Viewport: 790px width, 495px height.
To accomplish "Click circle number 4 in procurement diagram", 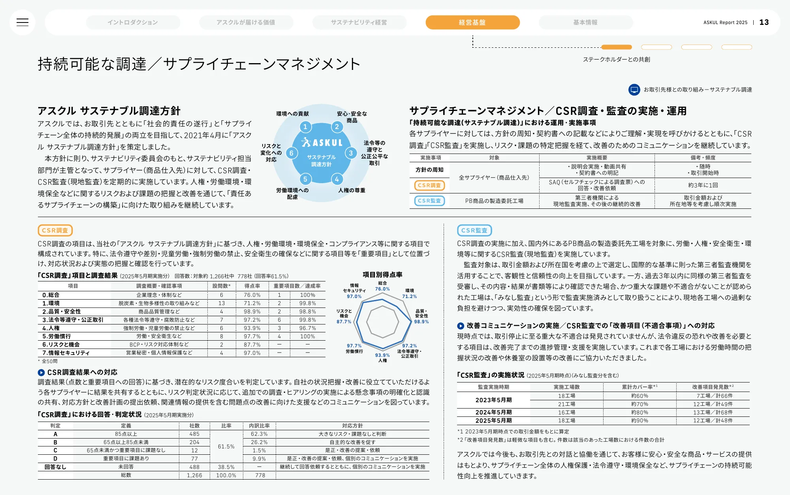I will point(337,179).
